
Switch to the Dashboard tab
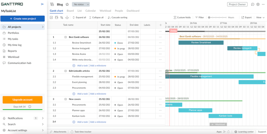tap(133, 11)
